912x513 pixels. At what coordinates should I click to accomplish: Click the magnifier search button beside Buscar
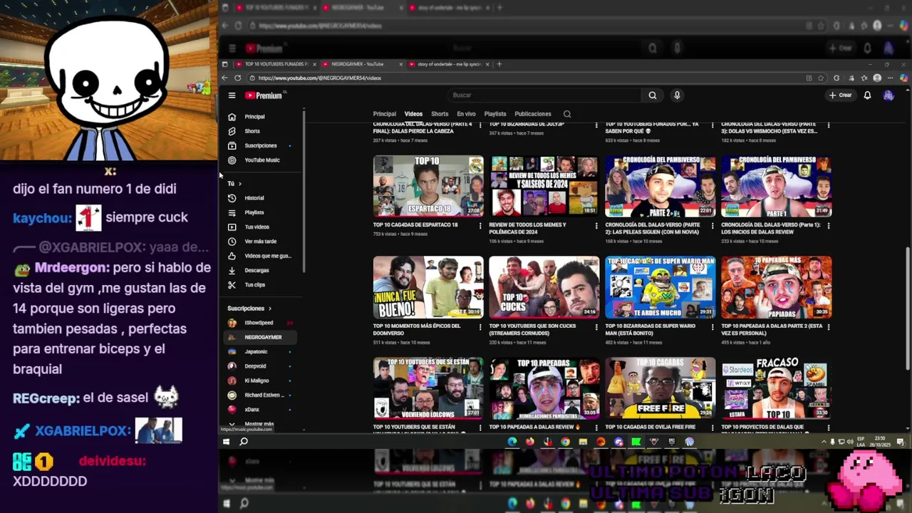pos(652,95)
